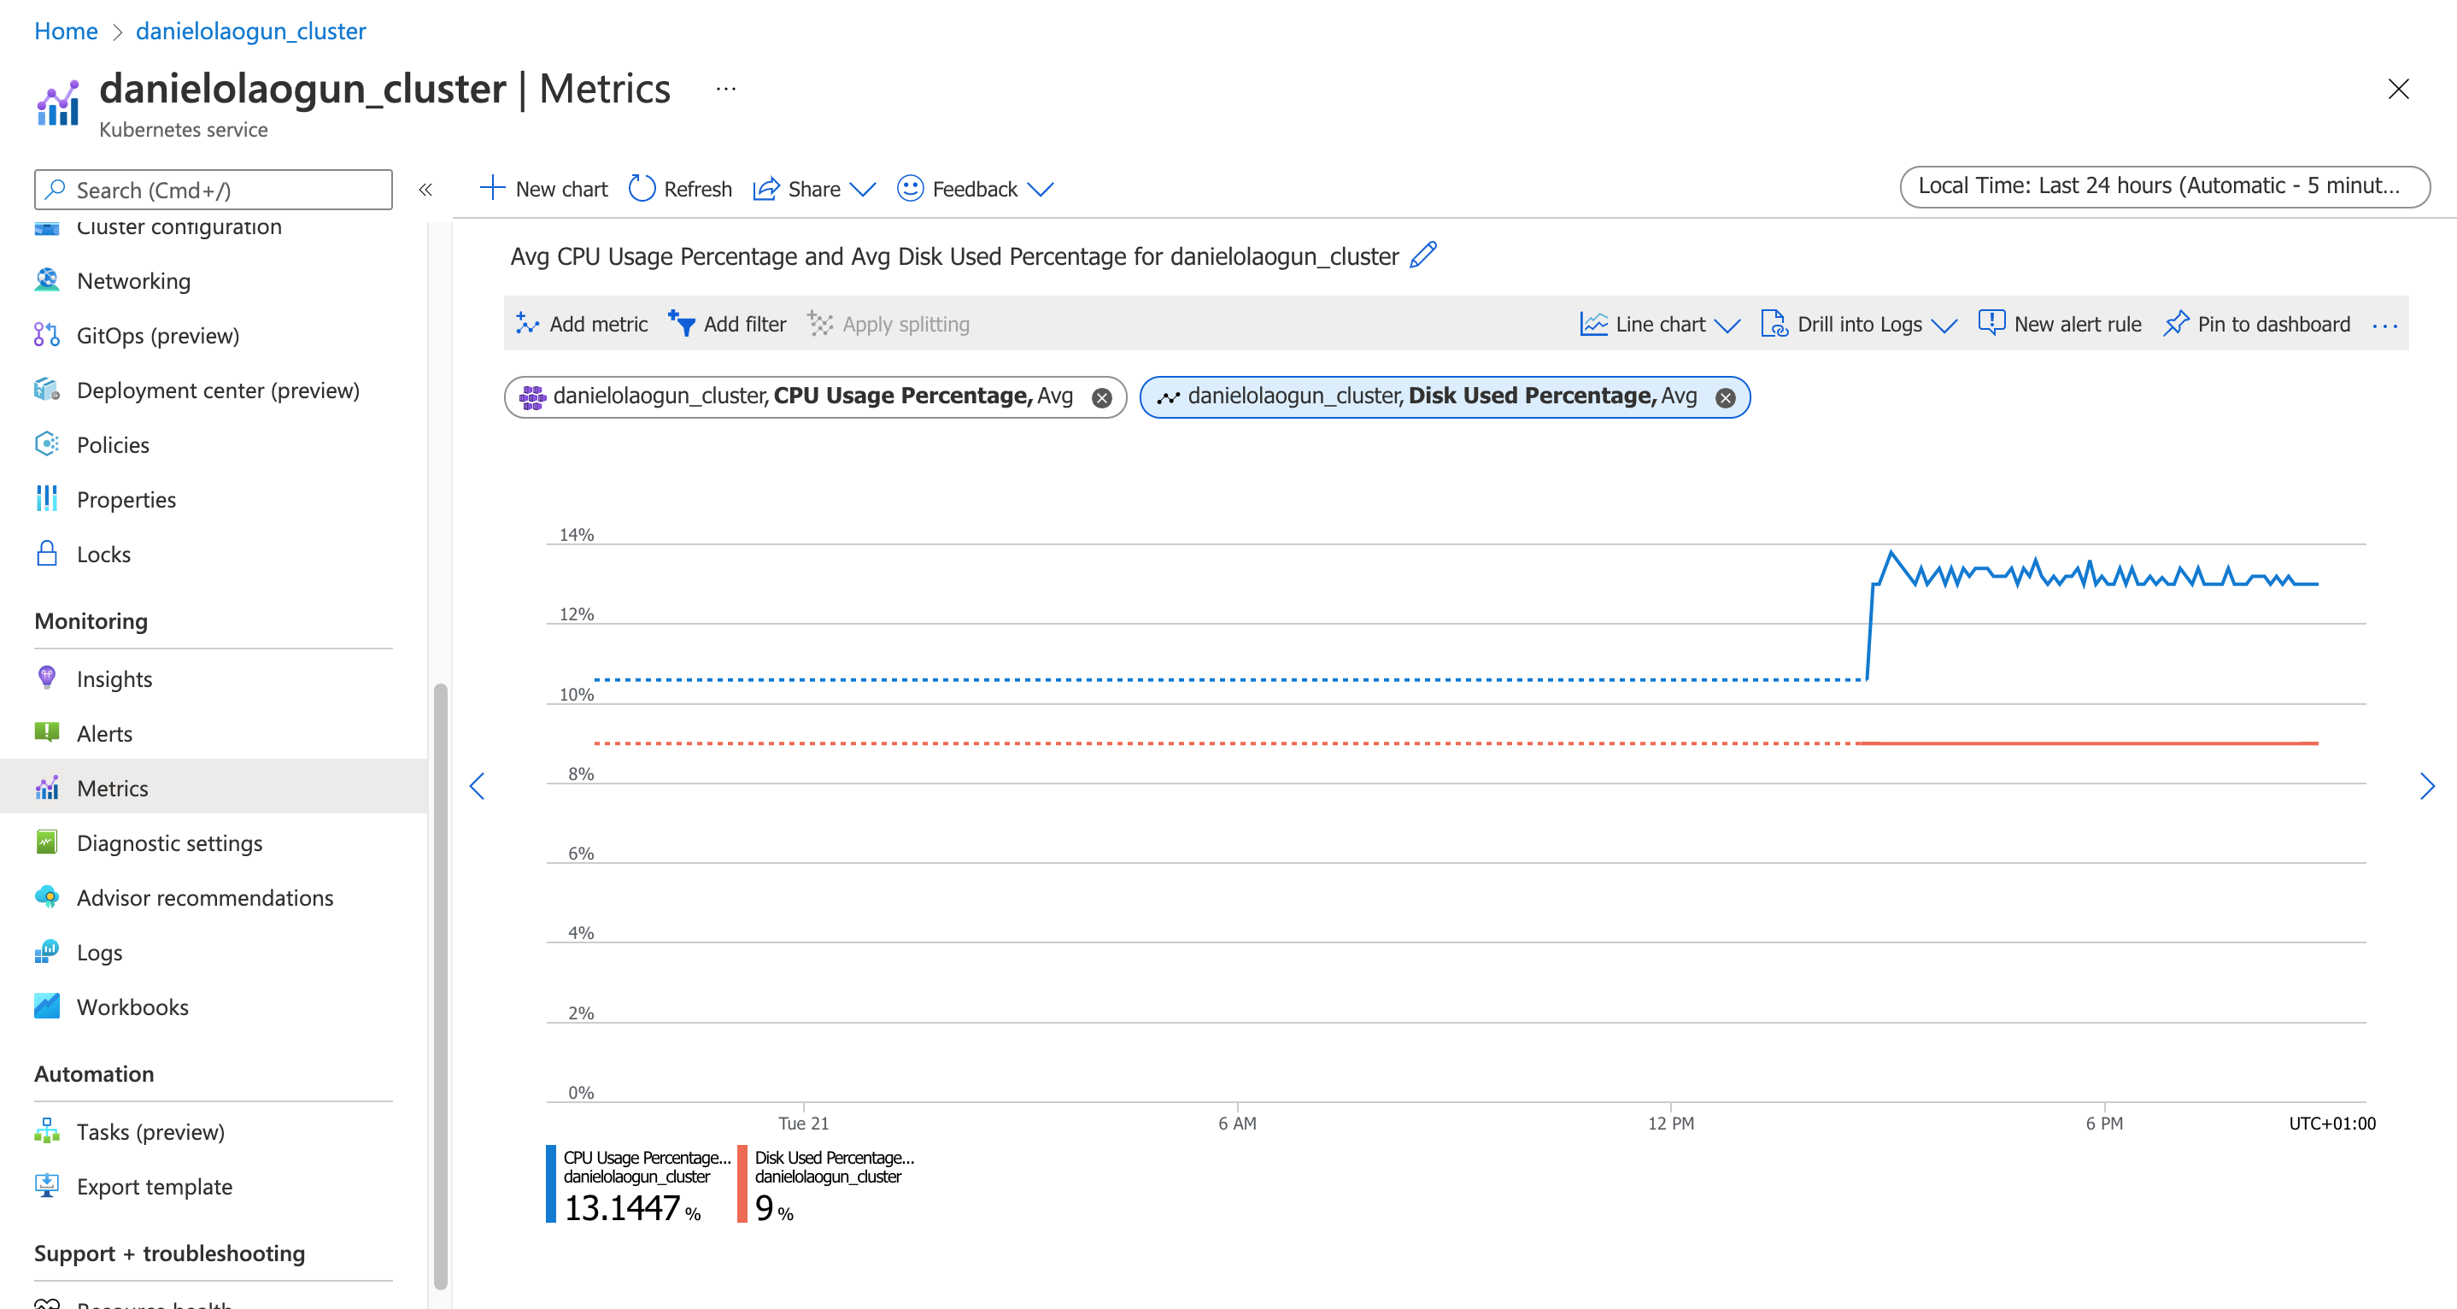Click the Share arrow icon
The image size is (2457, 1309).
pos(767,189)
